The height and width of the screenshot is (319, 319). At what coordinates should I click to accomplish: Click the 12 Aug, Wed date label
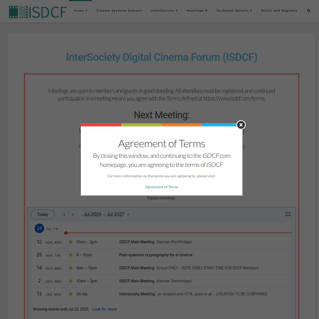[x=49, y=242]
